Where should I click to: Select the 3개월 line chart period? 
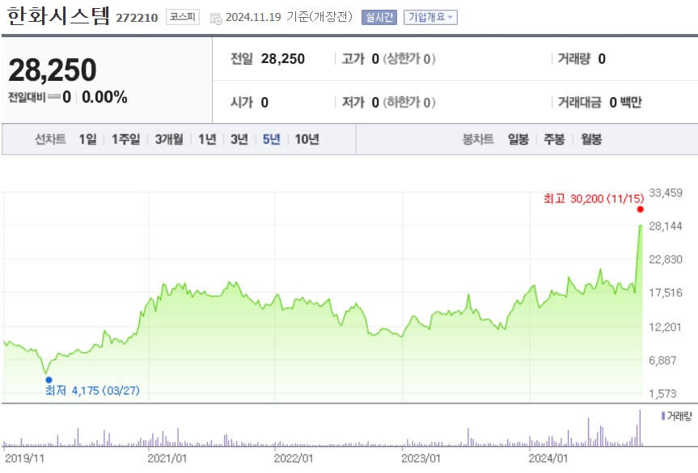click(169, 139)
